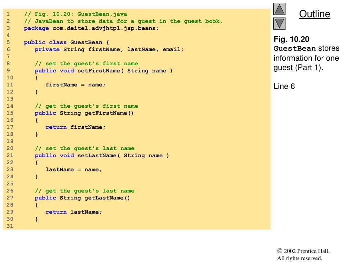The width and height of the screenshot is (353, 265).
Task: Click the 'firstName = name;' statement
Action: [x=75, y=85]
